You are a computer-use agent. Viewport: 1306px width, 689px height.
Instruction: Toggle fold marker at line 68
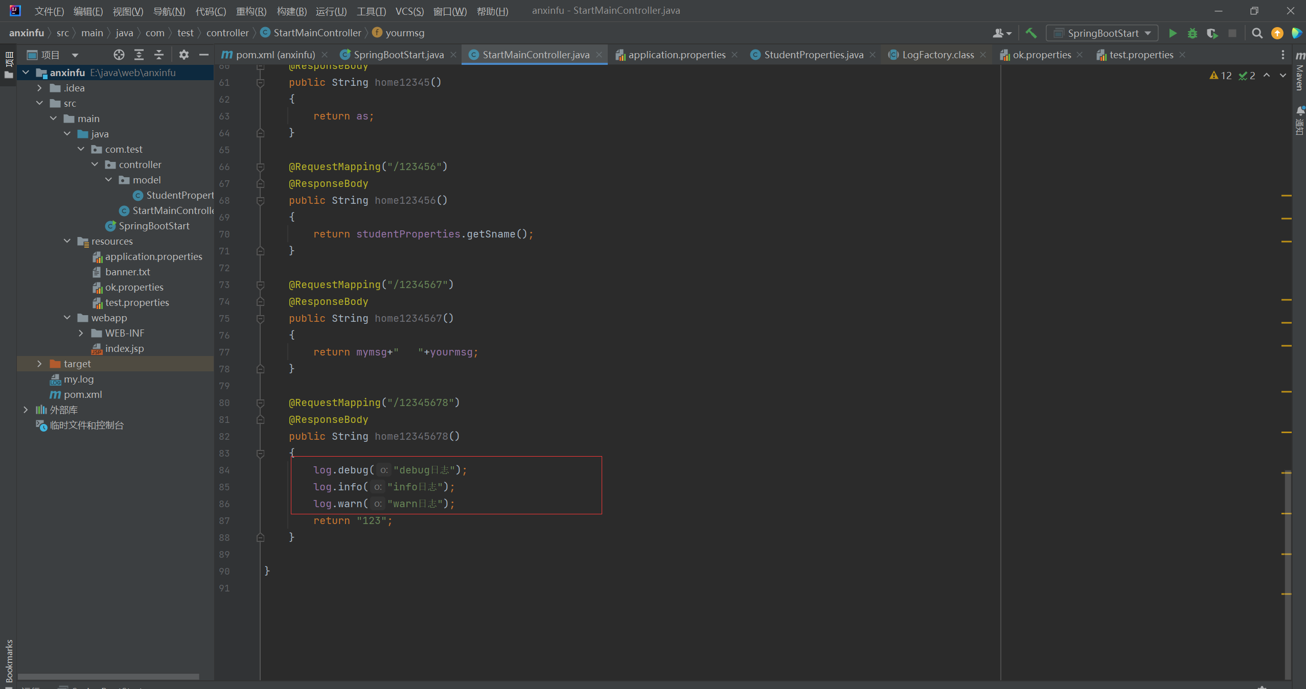pos(260,201)
